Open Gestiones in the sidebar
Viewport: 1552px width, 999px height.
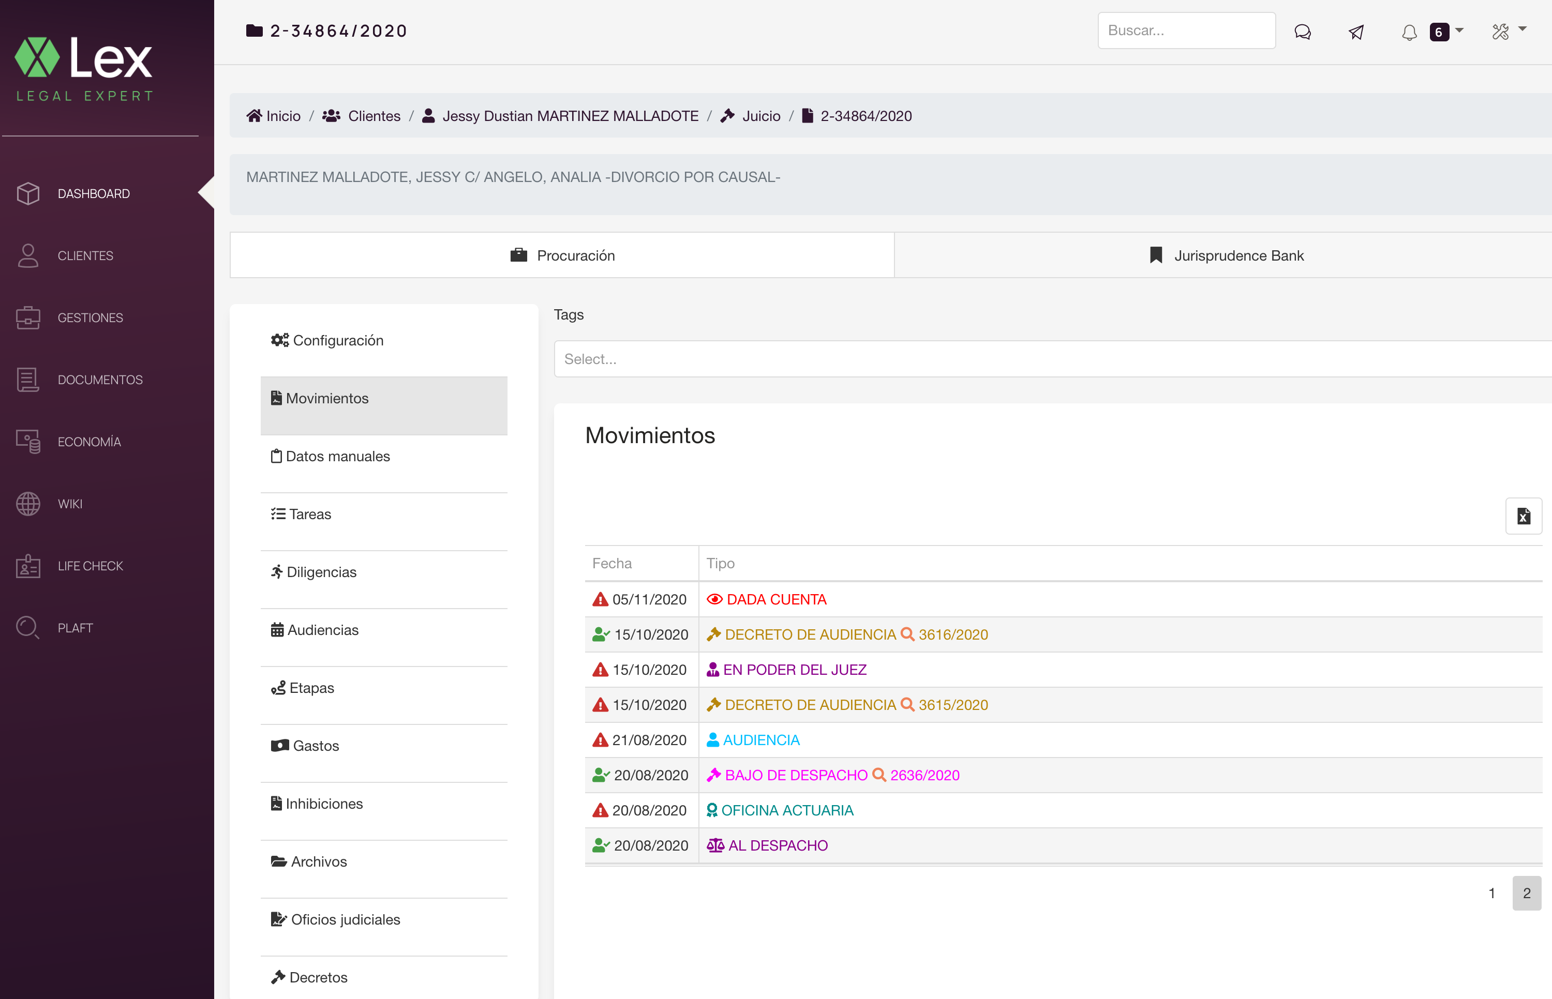tap(90, 318)
